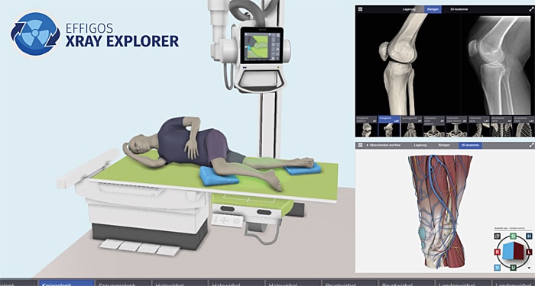535x286 pixels.
Task: Select the H (rear) view button
Action: click(x=529, y=236)
